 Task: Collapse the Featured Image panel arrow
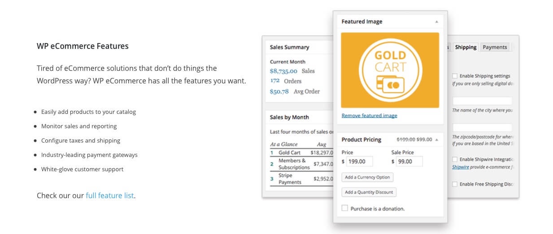coord(436,22)
